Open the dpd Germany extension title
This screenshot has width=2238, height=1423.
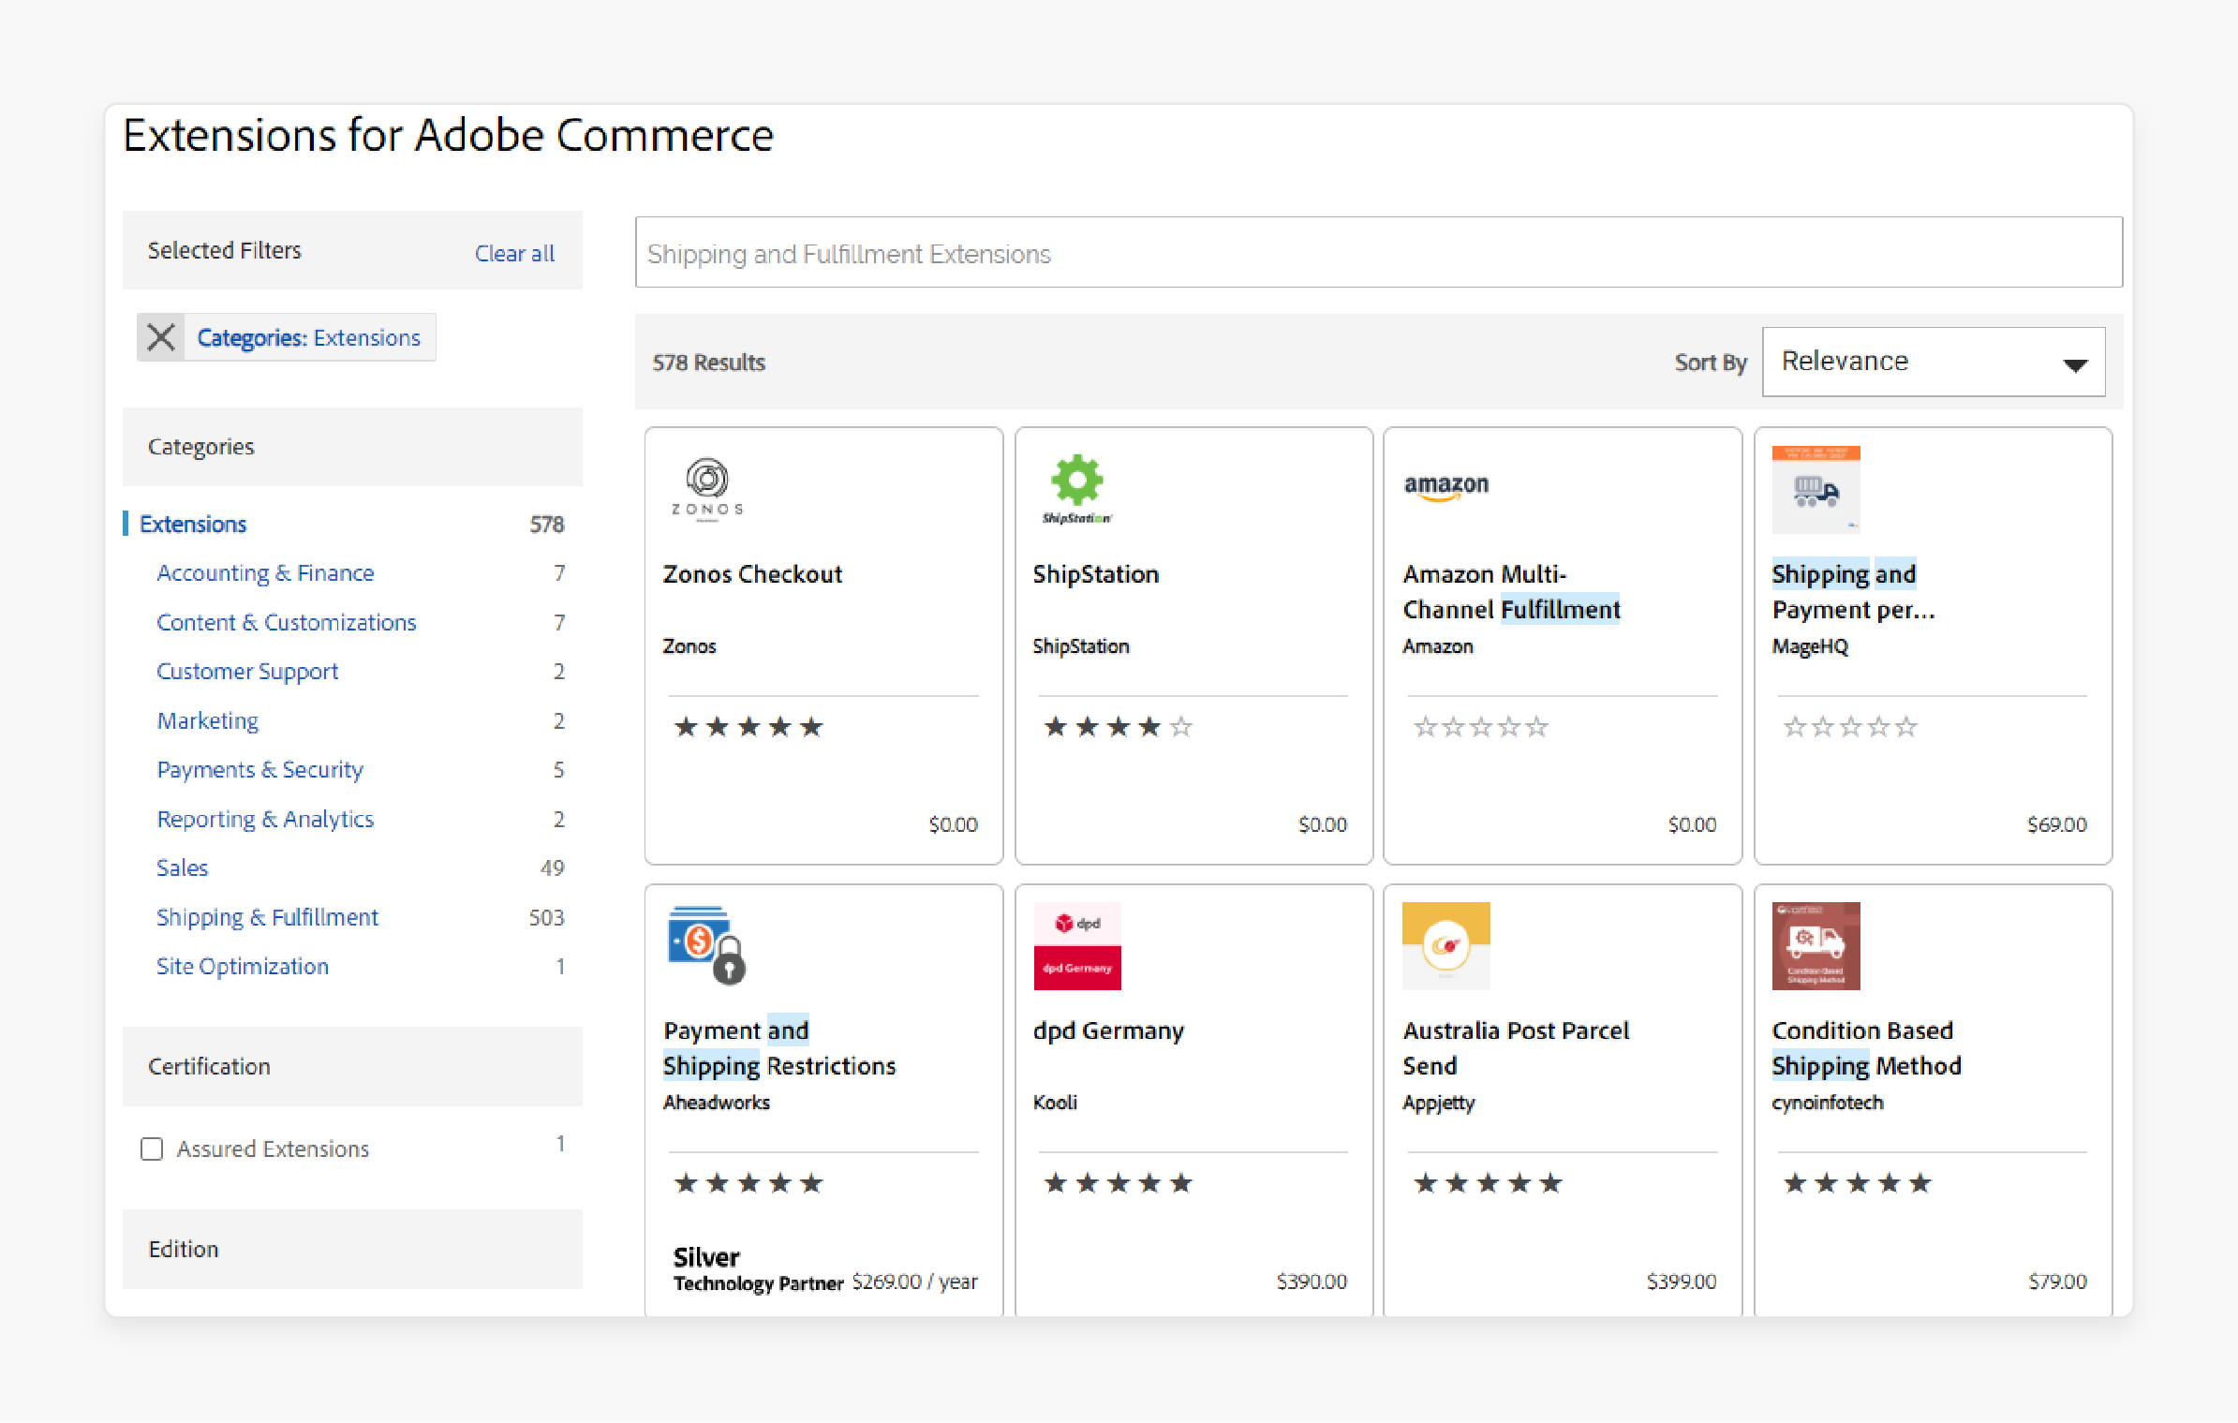(x=1108, y=1030)
